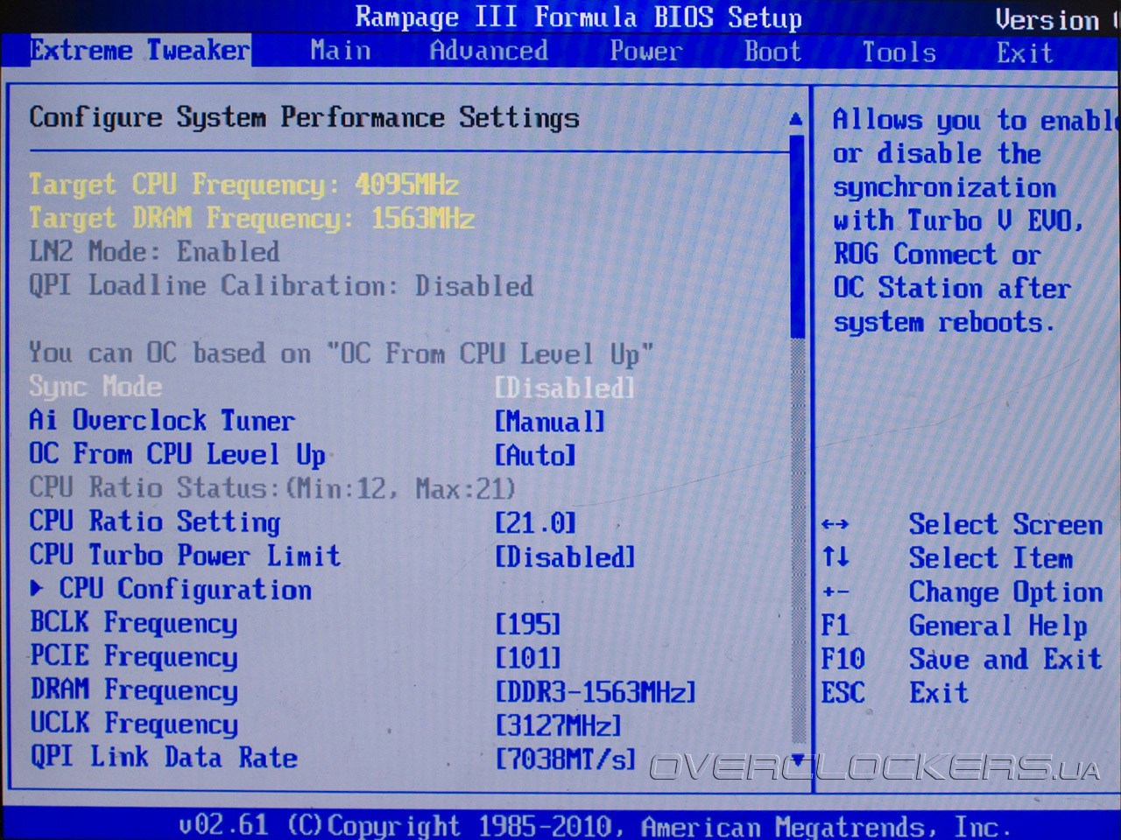Change Ai Overclock Tuner Manual option
Screen dimensions: 1121x840
tap(550, 422)
